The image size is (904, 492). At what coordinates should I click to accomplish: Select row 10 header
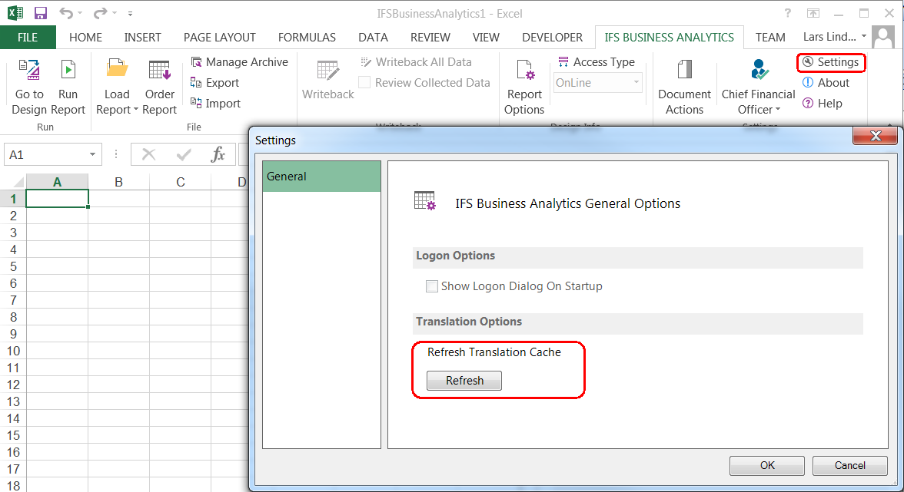[12, 351]
